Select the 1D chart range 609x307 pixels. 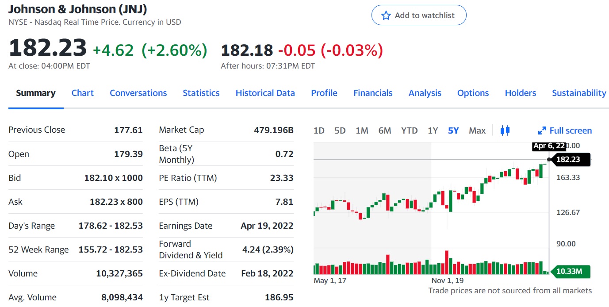click(x=319, y=130)
